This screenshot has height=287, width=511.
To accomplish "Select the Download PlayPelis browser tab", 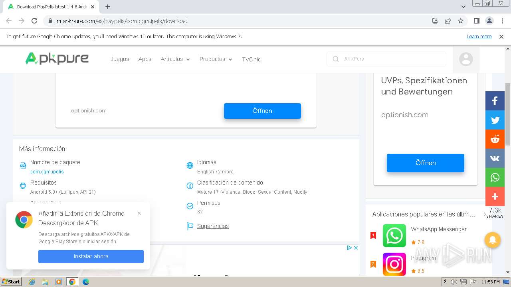I will (x=52, y=7).
